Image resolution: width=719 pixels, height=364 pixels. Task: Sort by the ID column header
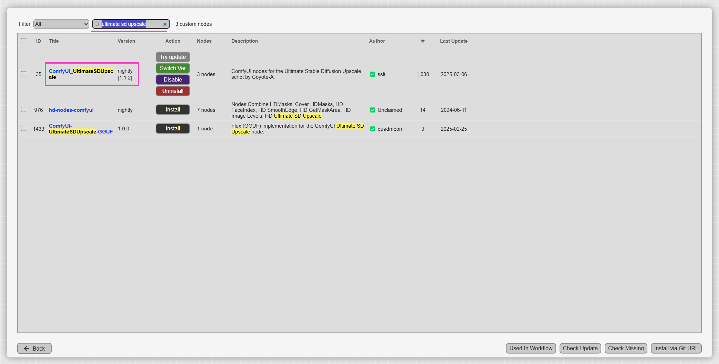point(39,41)
